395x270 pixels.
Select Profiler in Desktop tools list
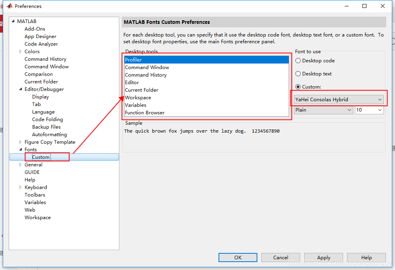(x=207, y=60)
